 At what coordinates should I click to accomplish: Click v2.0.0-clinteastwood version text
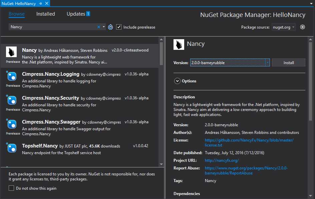[130, 50]
